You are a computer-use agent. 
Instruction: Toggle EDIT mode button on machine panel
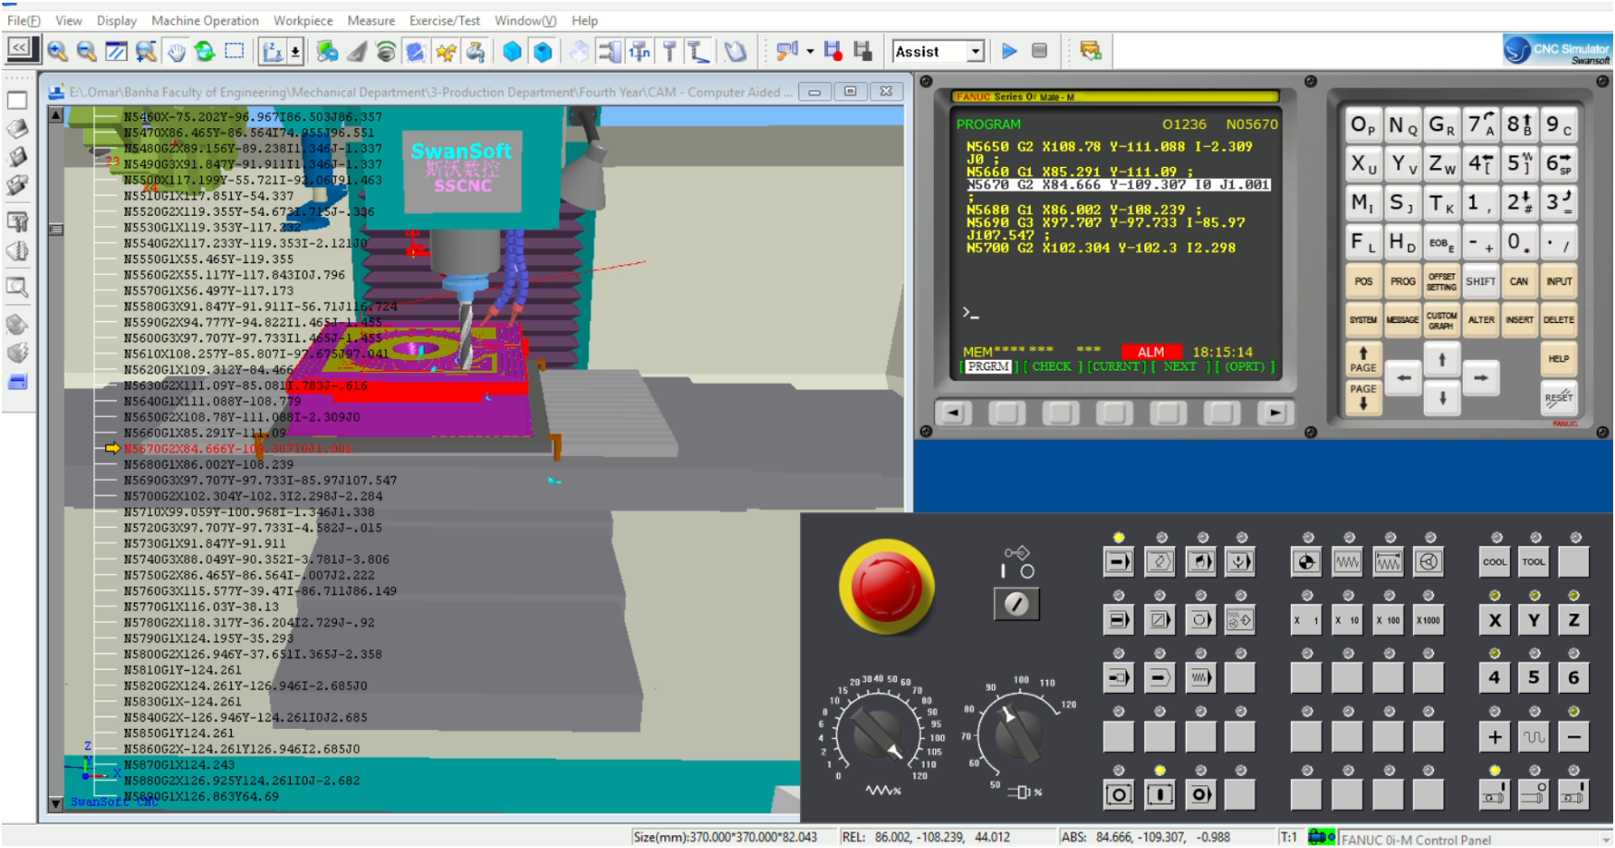point(1160,562)
